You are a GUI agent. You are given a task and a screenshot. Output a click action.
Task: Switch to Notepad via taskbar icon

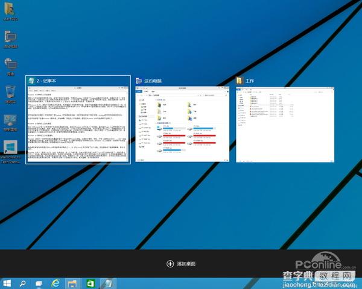tap(108, 283)
